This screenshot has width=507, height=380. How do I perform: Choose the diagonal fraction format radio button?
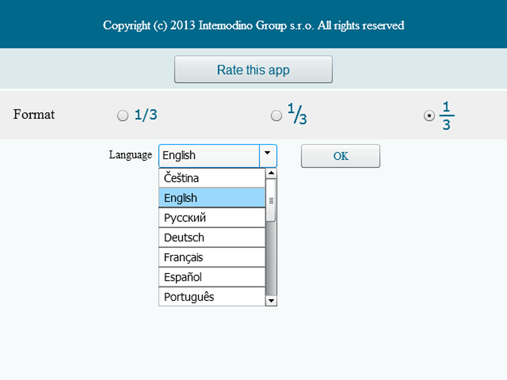point(276,116)
